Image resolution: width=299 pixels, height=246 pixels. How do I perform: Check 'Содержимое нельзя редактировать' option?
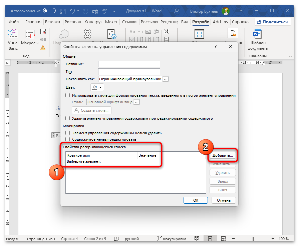[68, 139]
